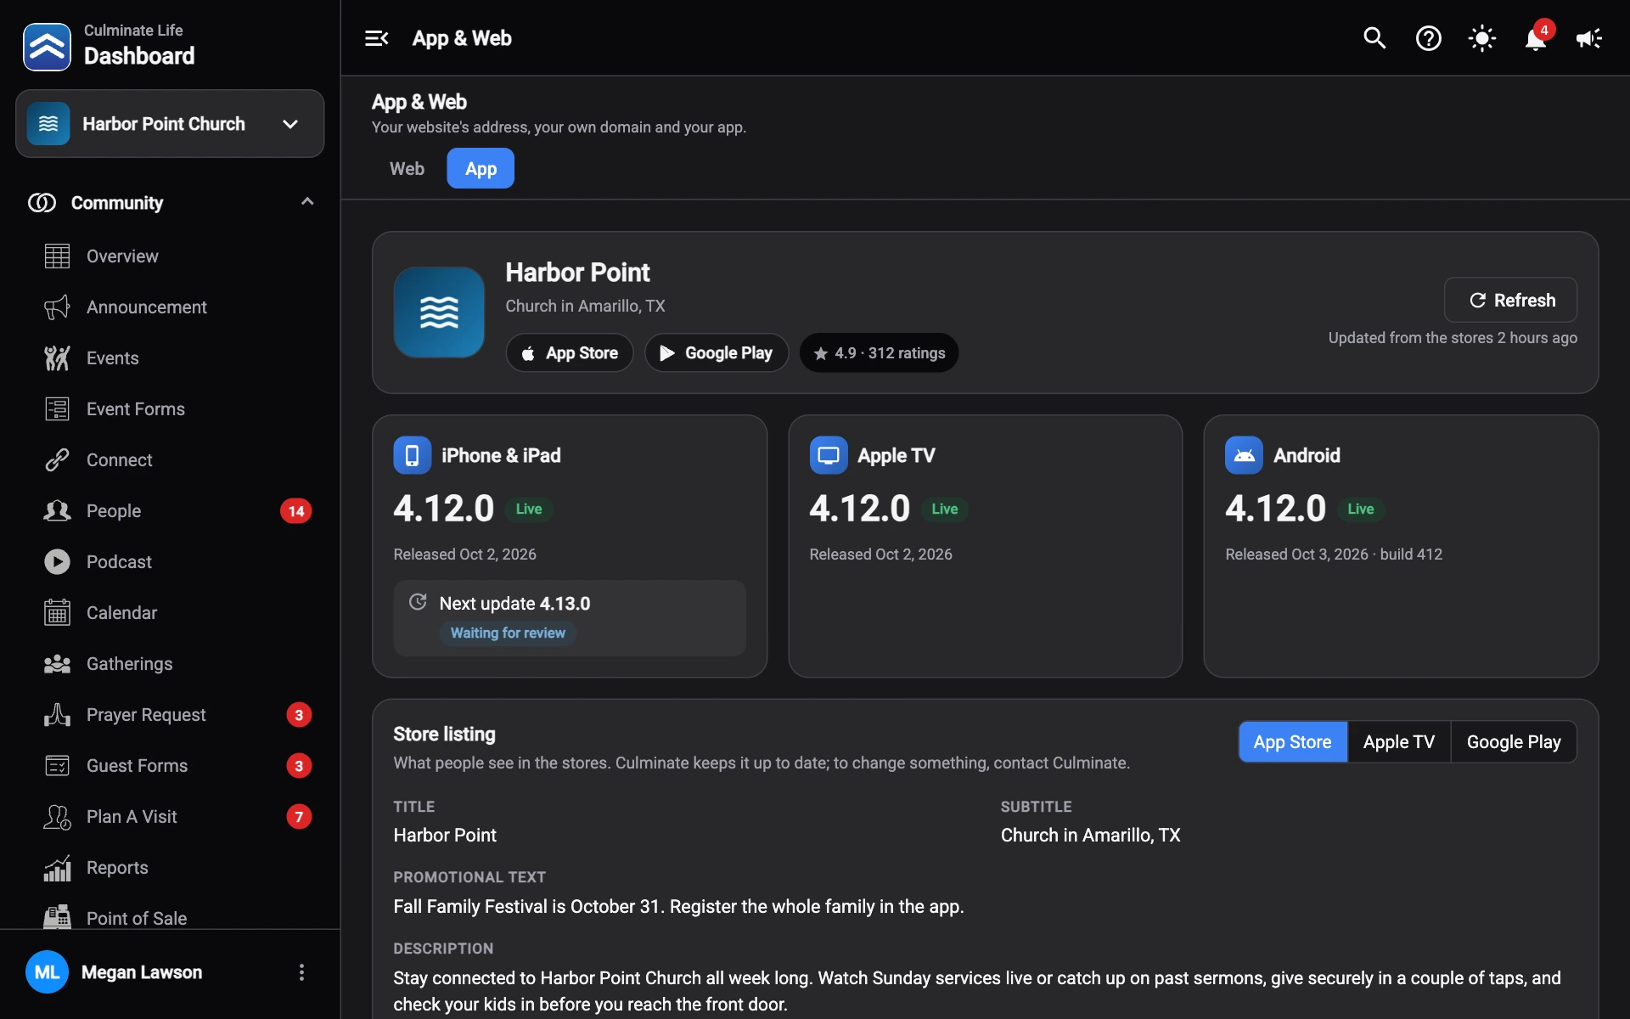Open the App Store link button
This screenshot has height=1019, width=1630.
[x=570, y=353]
